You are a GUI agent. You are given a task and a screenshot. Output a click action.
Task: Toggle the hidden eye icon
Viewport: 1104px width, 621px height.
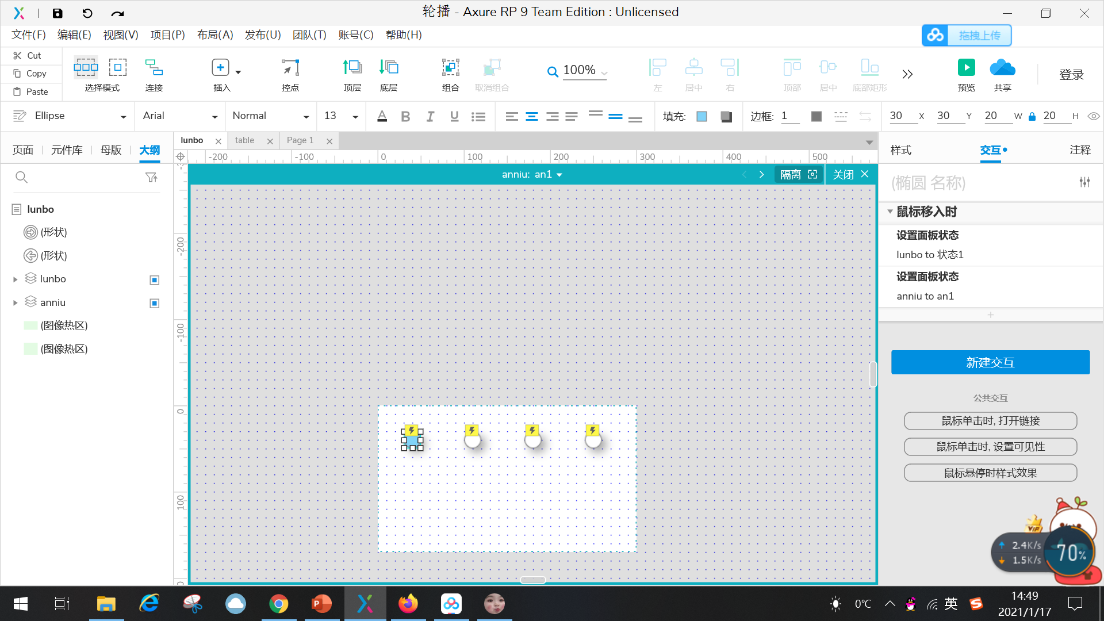(1094, 116)
